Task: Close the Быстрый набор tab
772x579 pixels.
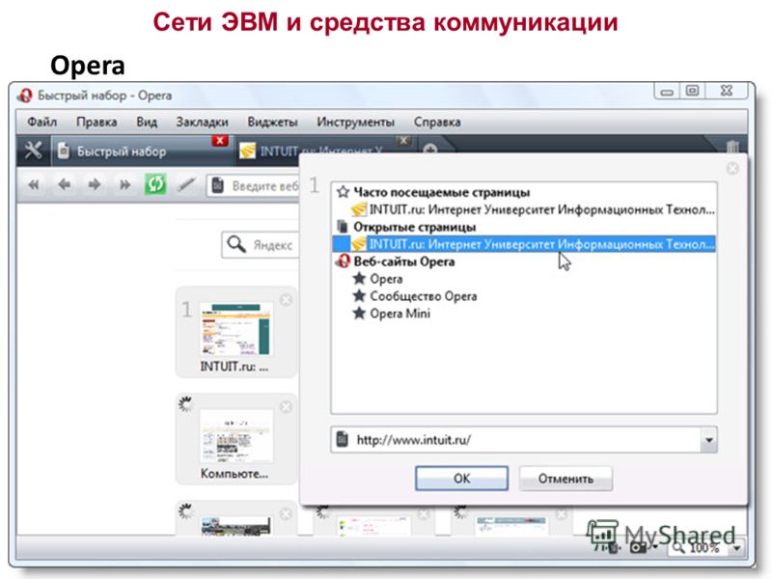Action: point(220,141)
